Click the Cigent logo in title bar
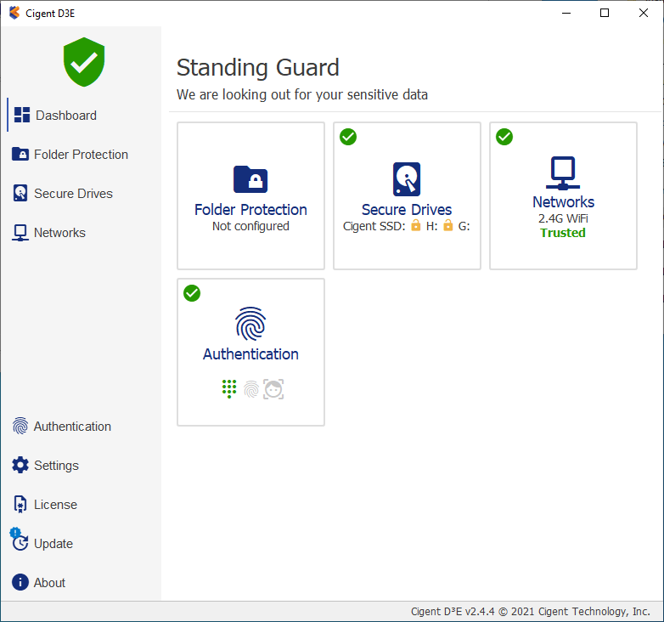 (14, 13)
